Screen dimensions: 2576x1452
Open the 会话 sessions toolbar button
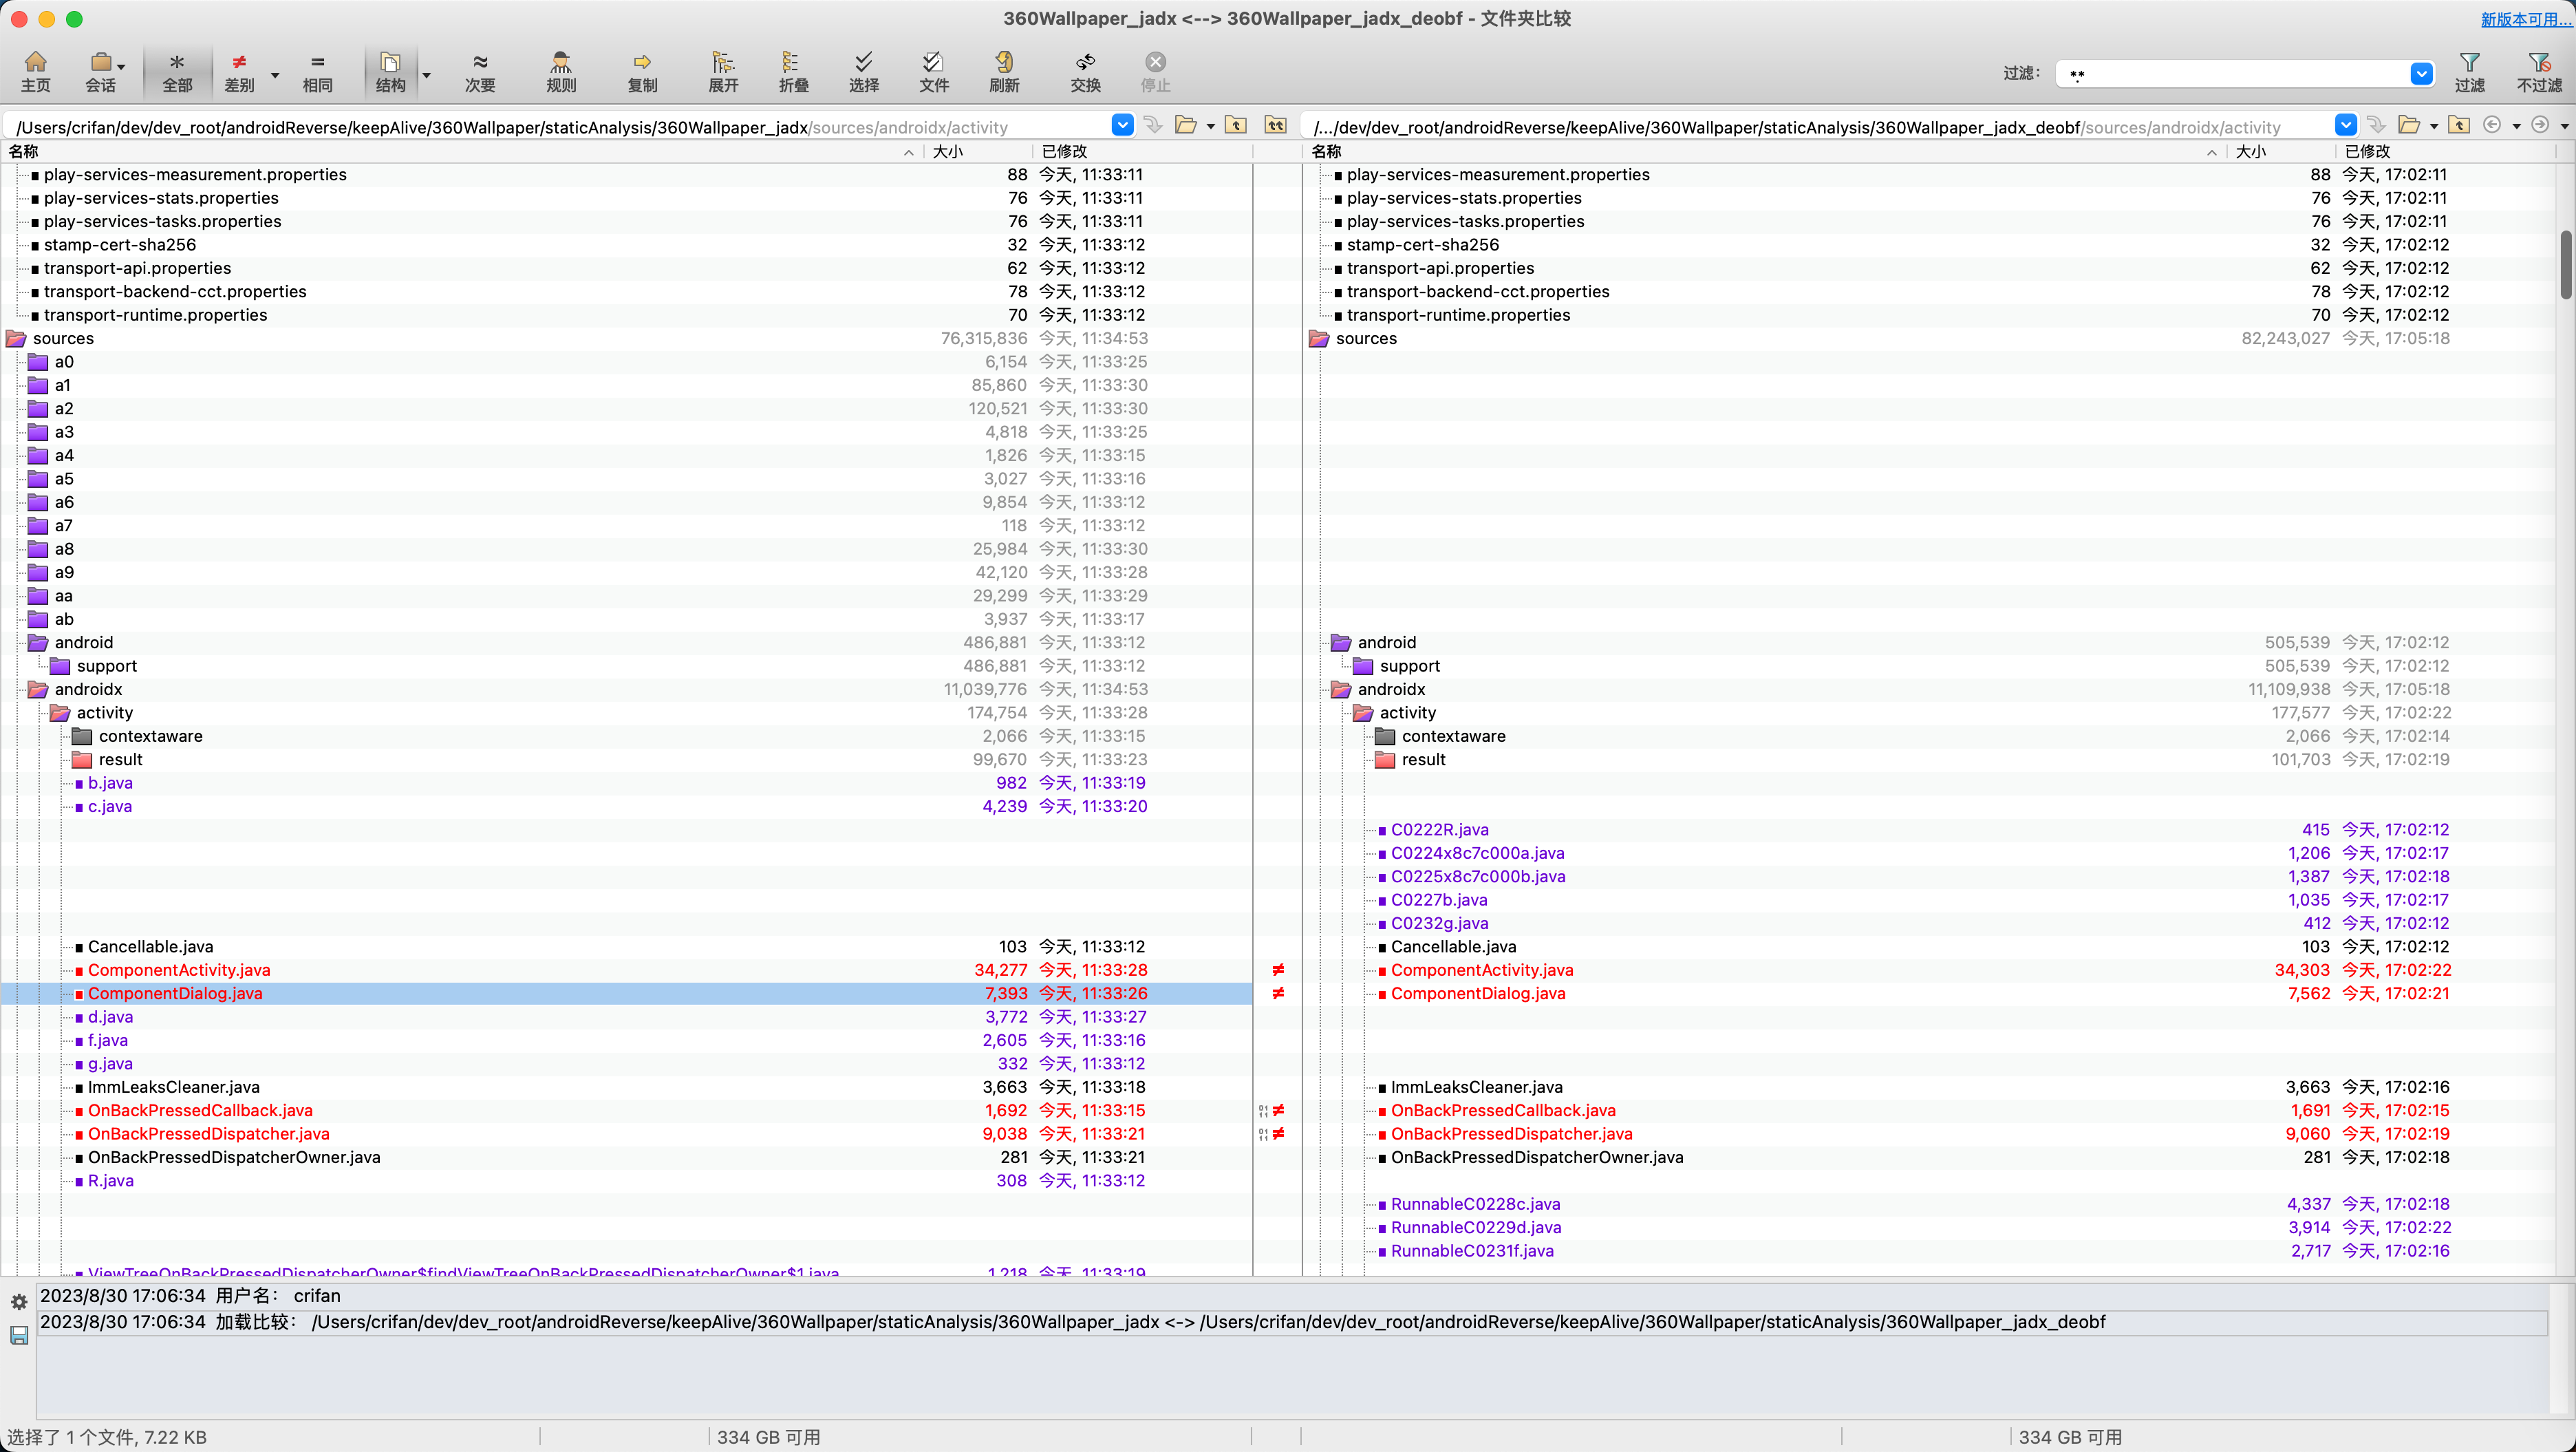pyautogui.click(x=101, y=72)
